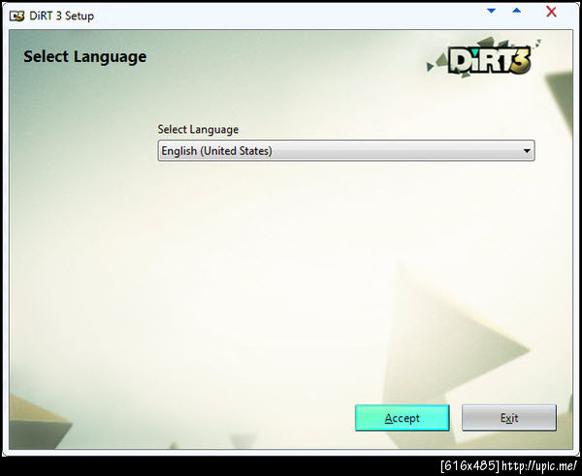This screenshot has height=476, width=582.
Task: Click the DiRT 3 Setup title bar icon
Action: [17, 16]
